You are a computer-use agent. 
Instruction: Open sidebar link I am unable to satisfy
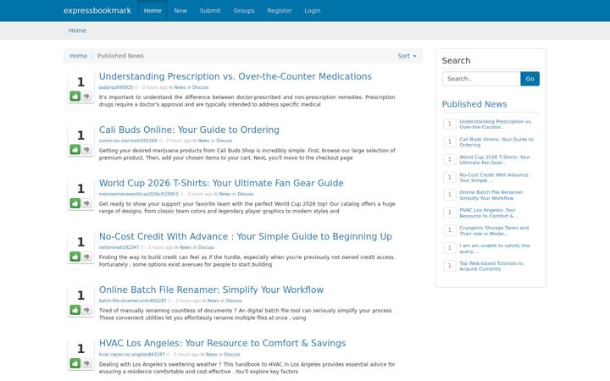[x=495, y=248]
